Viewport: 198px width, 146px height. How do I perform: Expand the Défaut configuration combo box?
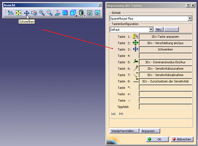[151, 30]
